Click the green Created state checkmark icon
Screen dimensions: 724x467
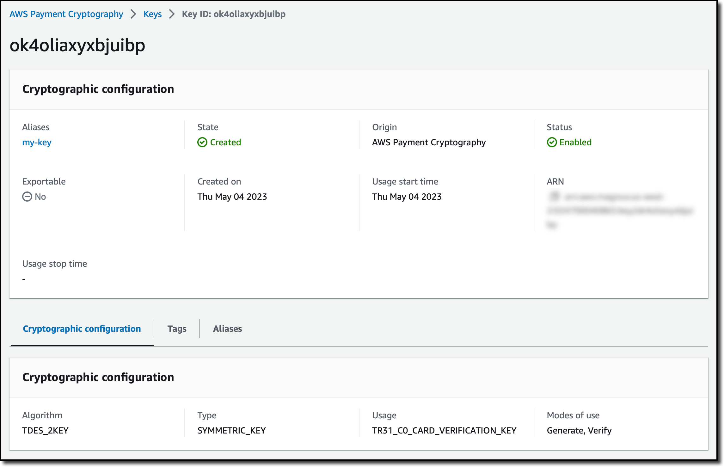point(202,143)
